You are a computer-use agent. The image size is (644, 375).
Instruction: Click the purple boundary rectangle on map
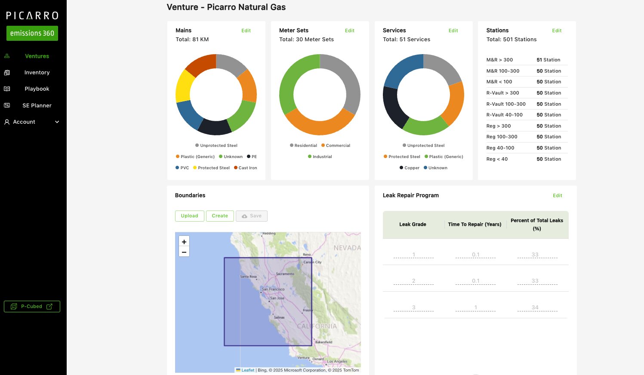pos(268,302)
